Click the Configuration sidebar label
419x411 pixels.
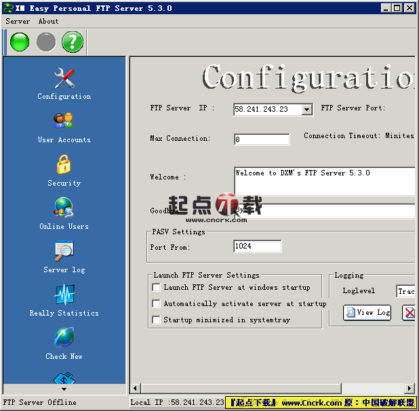[x=64, y=97]
